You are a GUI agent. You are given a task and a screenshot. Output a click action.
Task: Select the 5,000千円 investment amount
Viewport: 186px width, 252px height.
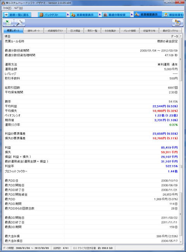(x=171, y=69)
